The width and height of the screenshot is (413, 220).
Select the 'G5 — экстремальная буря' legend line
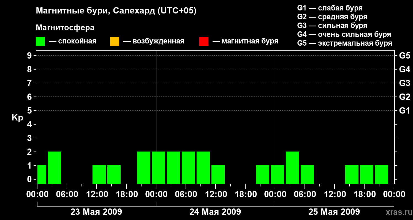pos(345,43)
